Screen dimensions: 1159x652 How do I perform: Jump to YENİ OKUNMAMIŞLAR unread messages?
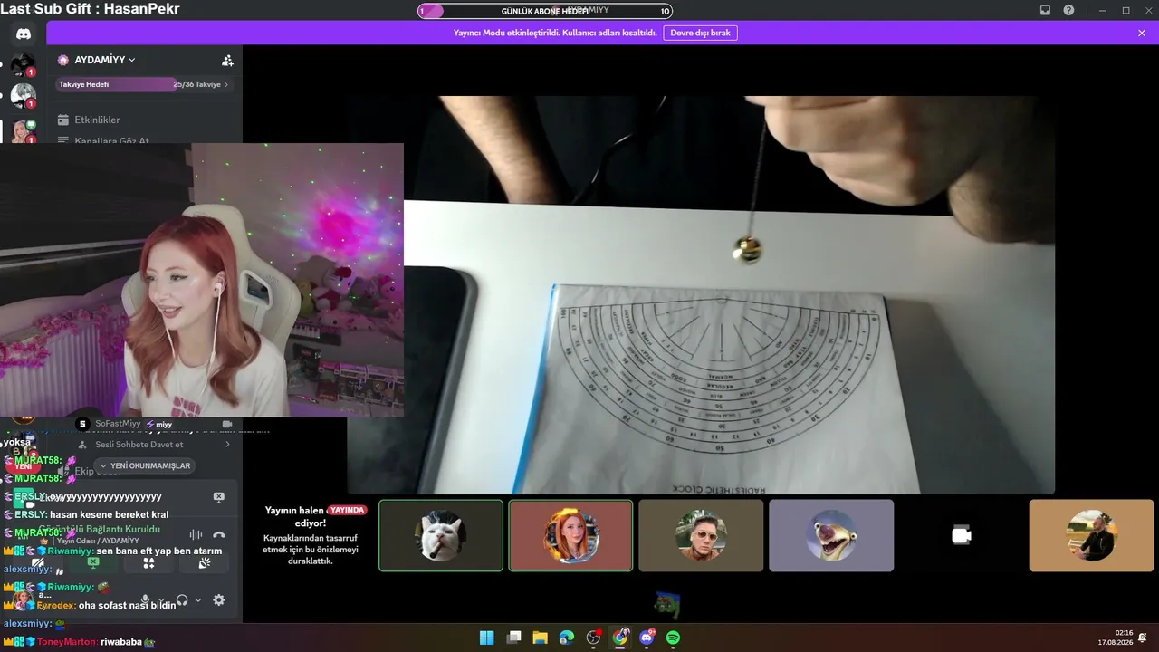pos(145,465)
